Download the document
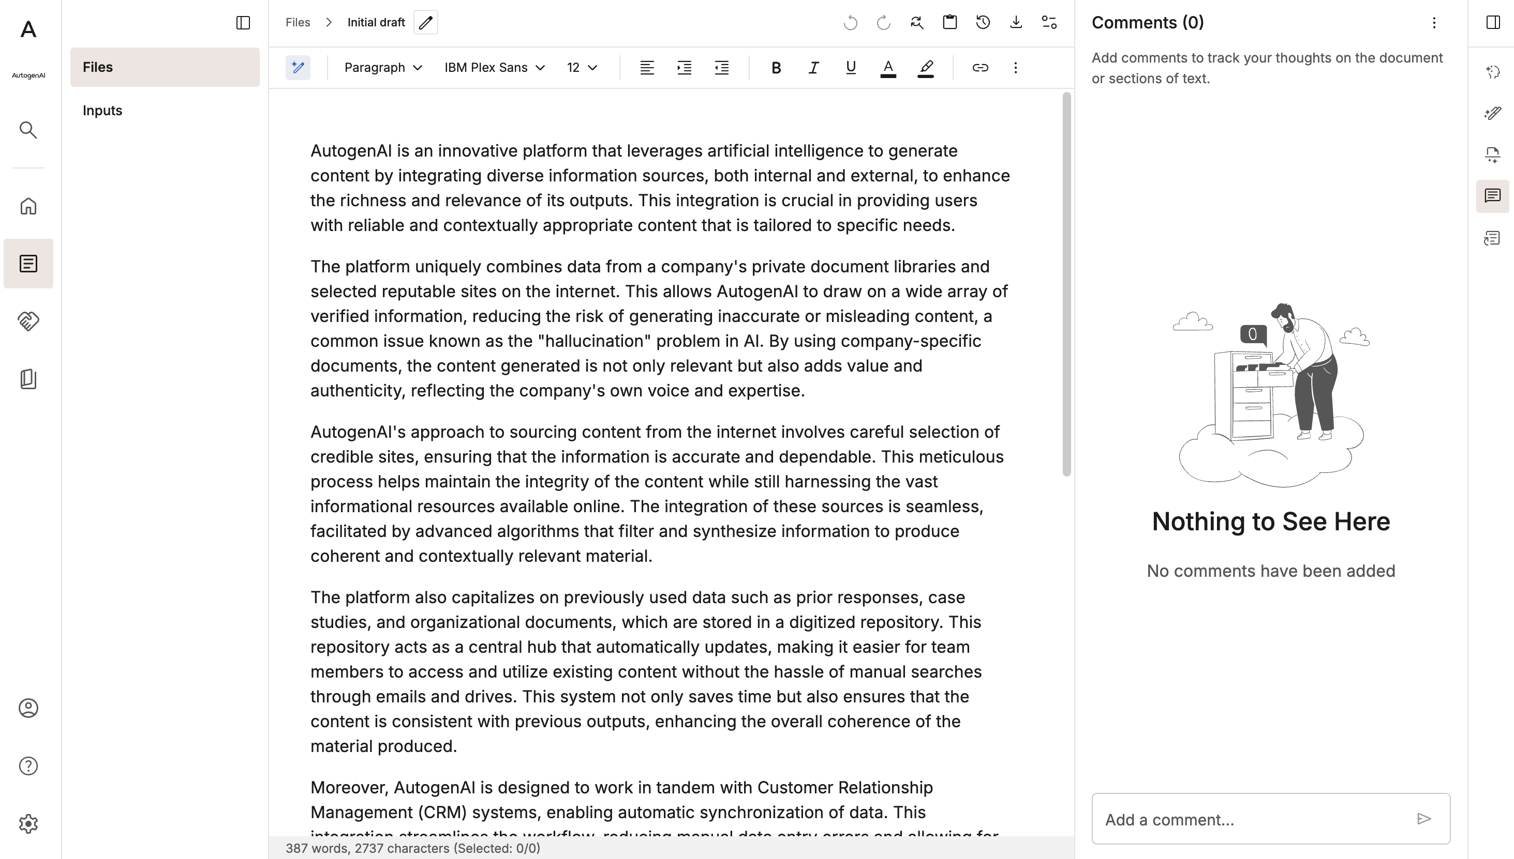This screenshot has height=859, width=1514. [1016, 22]
